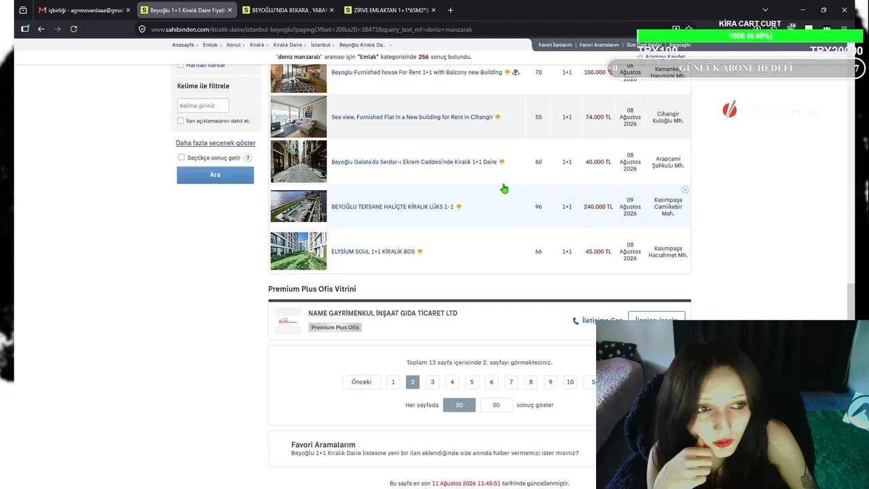This screenshot has width=869, height=489.
Task: Click the yellow badge on BEYOĞLU TERSANE listing
Action: click(459, 207)
